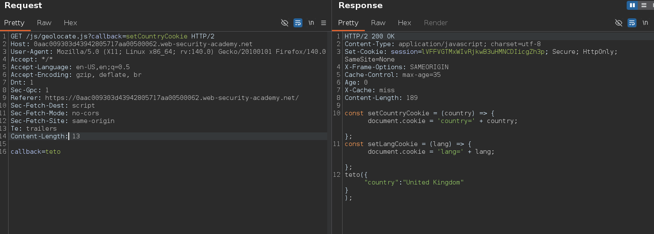Click the Host header value

(x=143, y=44)
